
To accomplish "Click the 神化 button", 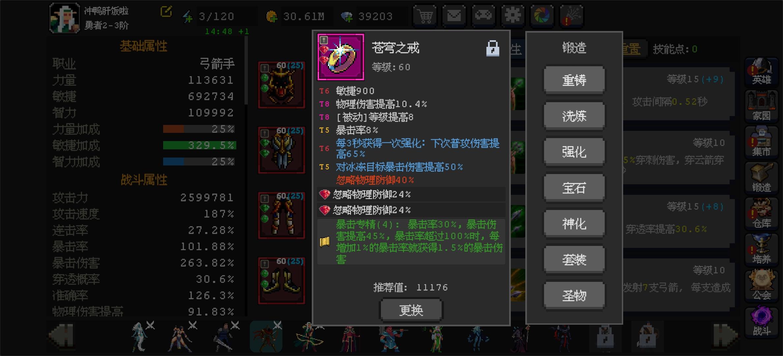I will [574, 224].
